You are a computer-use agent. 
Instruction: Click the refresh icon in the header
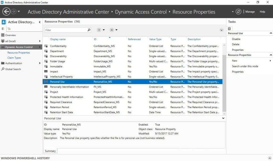[238, 12]
